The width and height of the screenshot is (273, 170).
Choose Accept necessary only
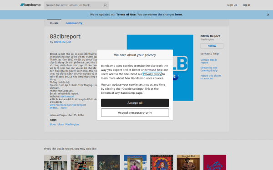point(135,113)
